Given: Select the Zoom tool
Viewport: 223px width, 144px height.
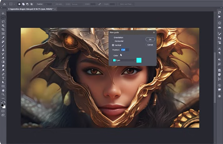Looking at the screenshot, I should click(x=3, y=94).
